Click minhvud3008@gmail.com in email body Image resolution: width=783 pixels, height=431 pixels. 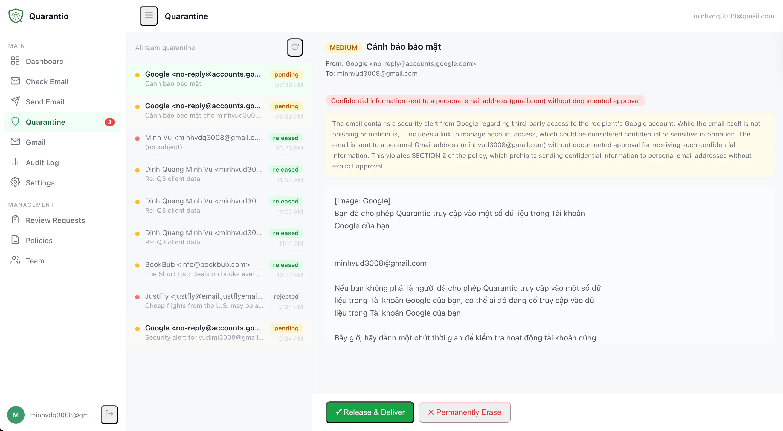coord(380,263)
